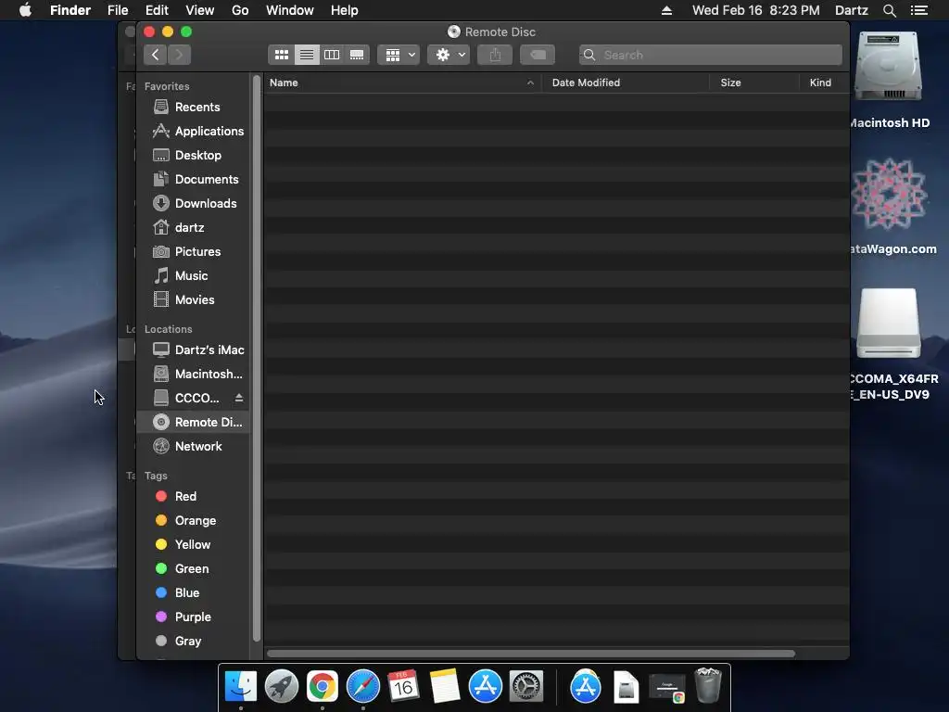The height and width of the screenshot is (712, 949).
Task: Open Notification Center in menu bar
Action: point(918,10)
